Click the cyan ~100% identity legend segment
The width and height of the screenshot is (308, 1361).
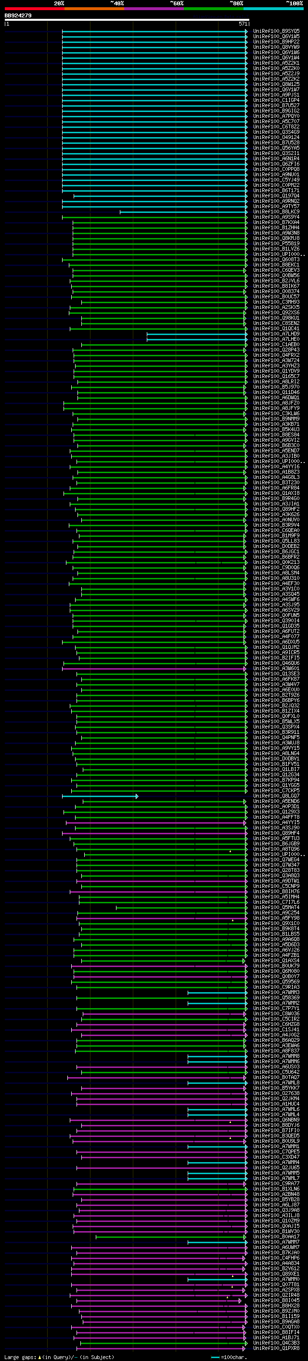click(x=273, y=9)
